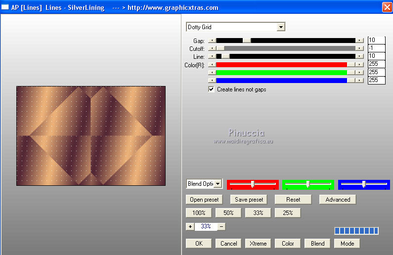Set preview zoom to 50%
393x255 pixels.
click(x=228, y=213)
